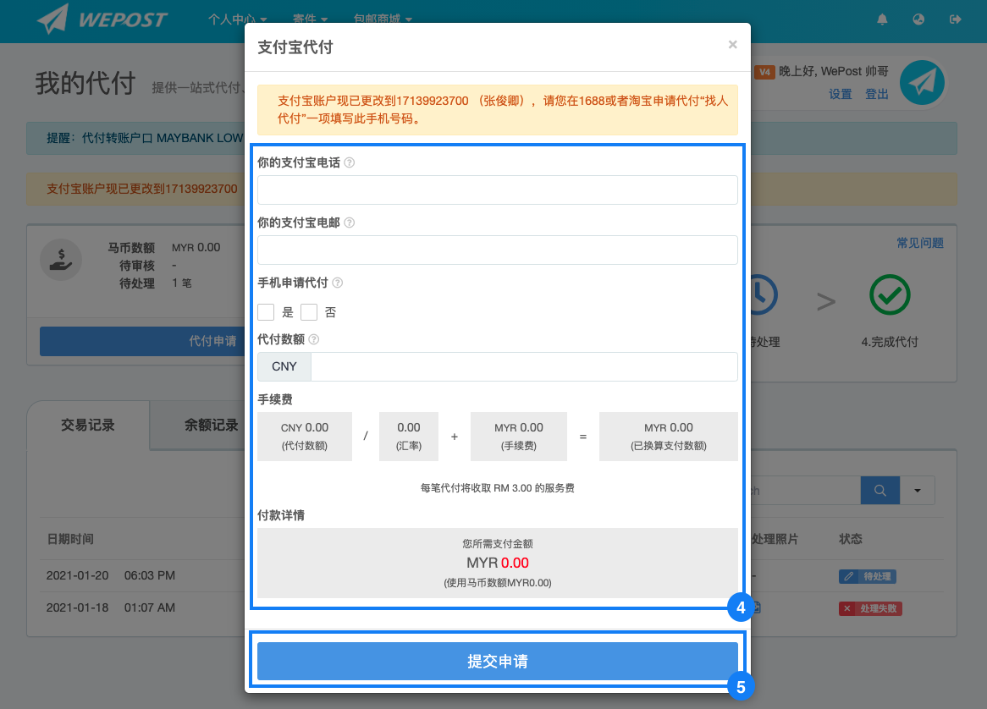This screenshot has width=987, height=709.
Task: Click the 状态 column header
Action: pos(851,539)
